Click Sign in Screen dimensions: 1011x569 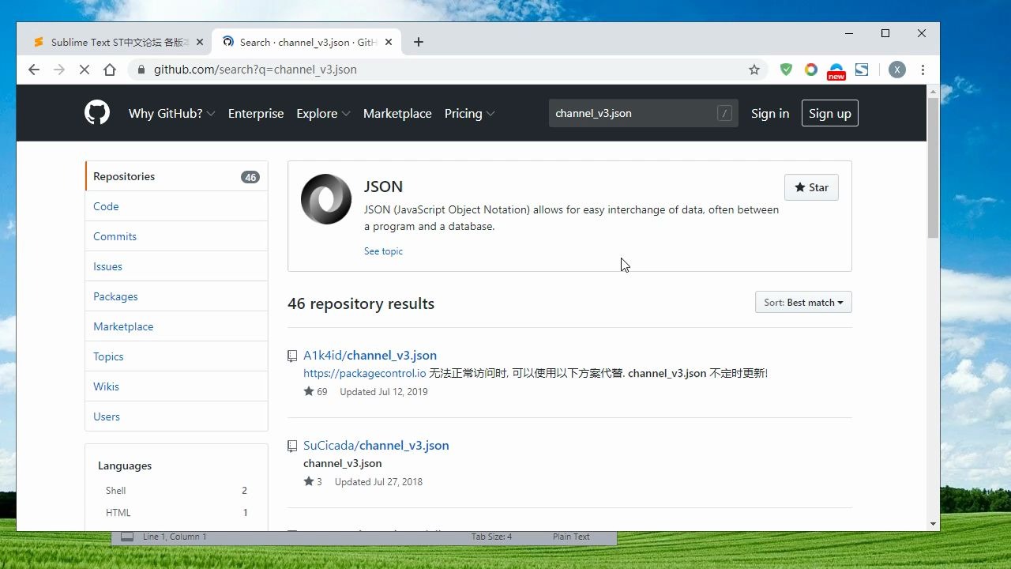point(770,113)
